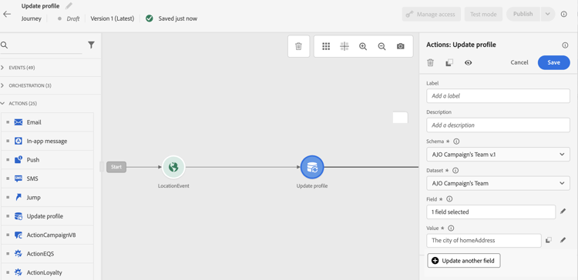Cancel the Update profile changes
578x280 pixels.
click(519, 62)
